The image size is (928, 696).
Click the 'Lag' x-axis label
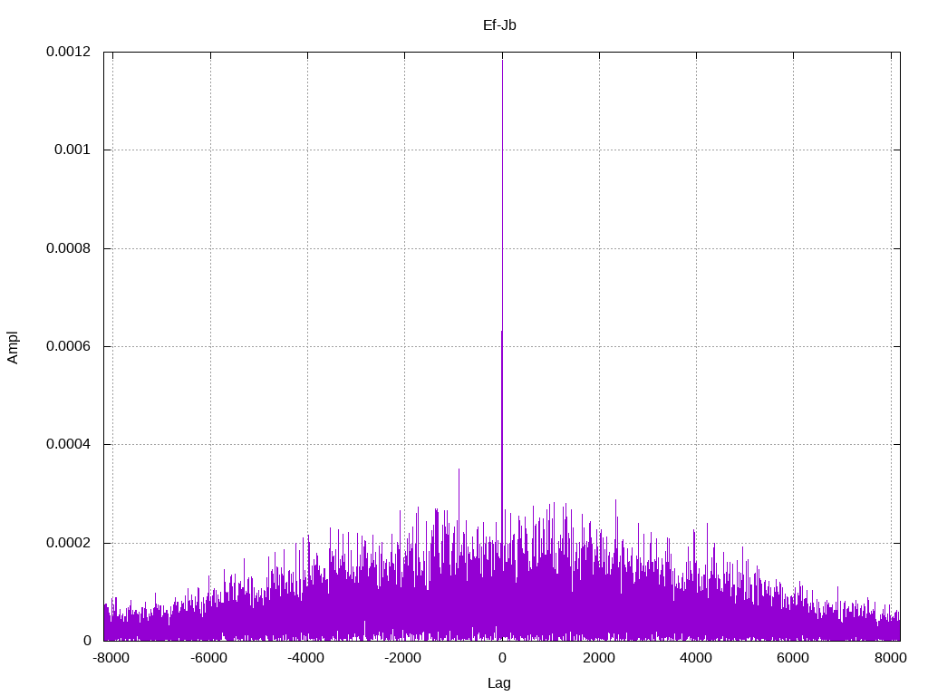click(499, 683)
